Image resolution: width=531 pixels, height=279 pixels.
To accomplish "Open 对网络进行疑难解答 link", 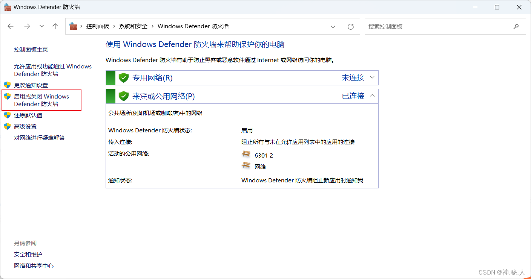I will [x=40, y=138].
